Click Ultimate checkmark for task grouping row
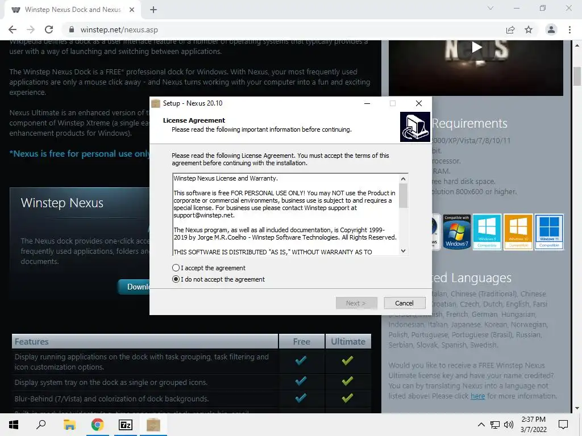Image resolution: width=582 pixels, height=436 pixels. [347, 360]
